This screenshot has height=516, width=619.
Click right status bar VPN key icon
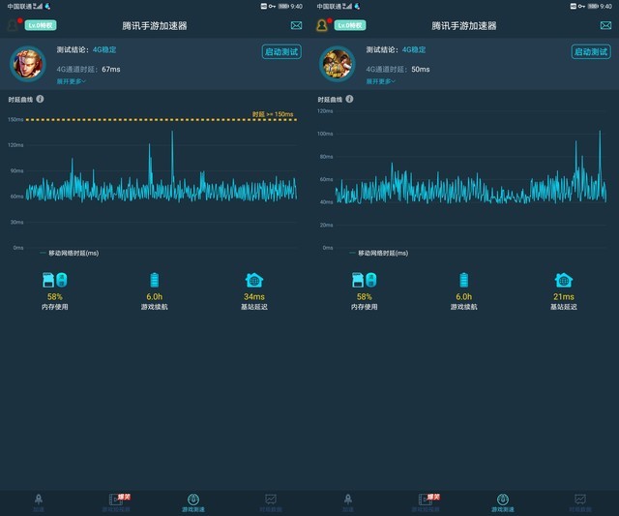point(581,6)
